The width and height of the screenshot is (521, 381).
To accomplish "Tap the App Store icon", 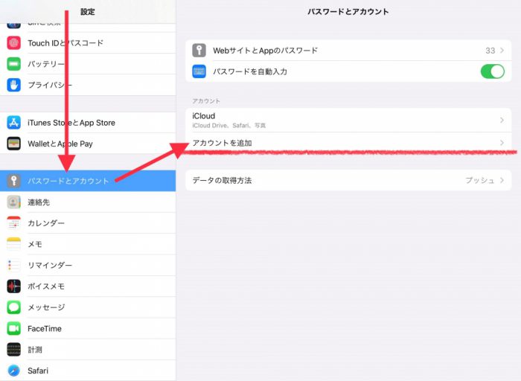I will (x=13, y=123).
